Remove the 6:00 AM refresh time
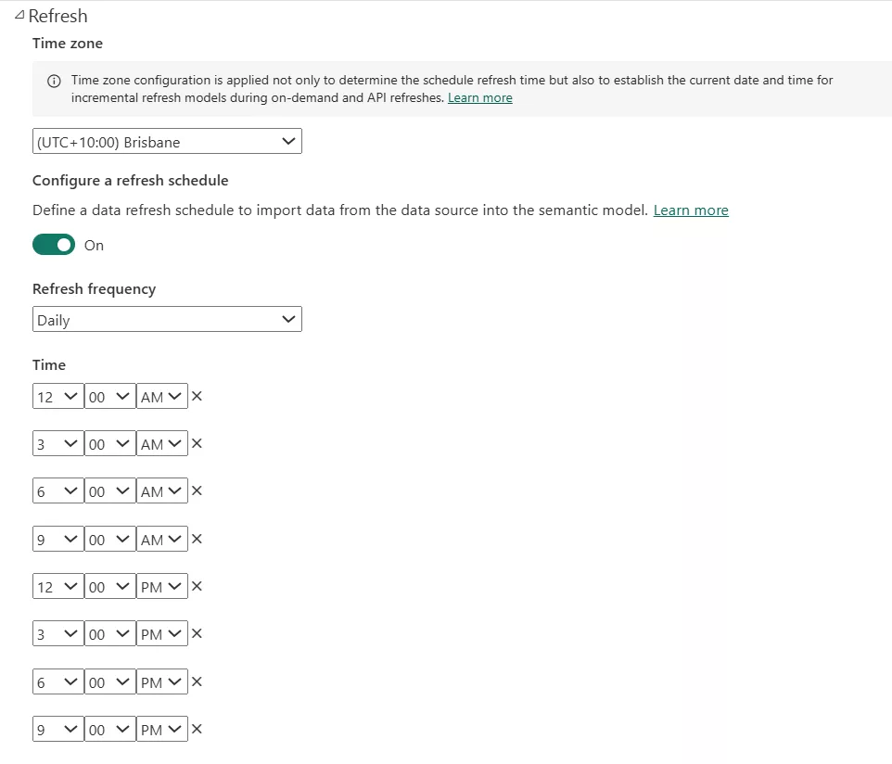The height and width of the screenshot is (764, 892). tap(197, 490)
